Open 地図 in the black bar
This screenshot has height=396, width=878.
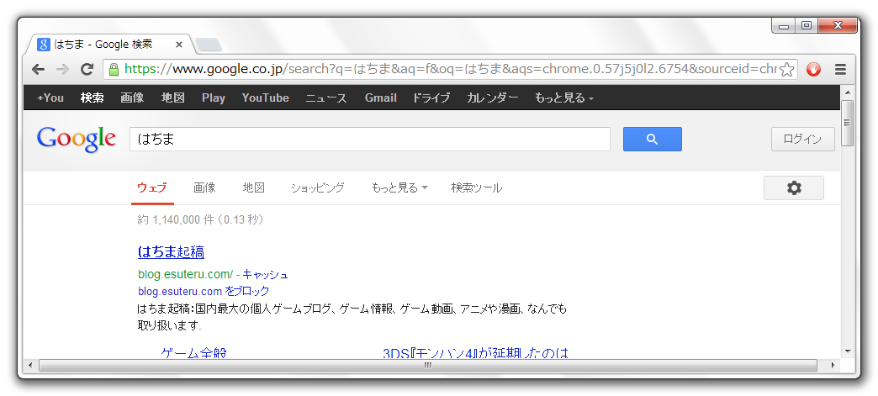[x=173, y=98]
